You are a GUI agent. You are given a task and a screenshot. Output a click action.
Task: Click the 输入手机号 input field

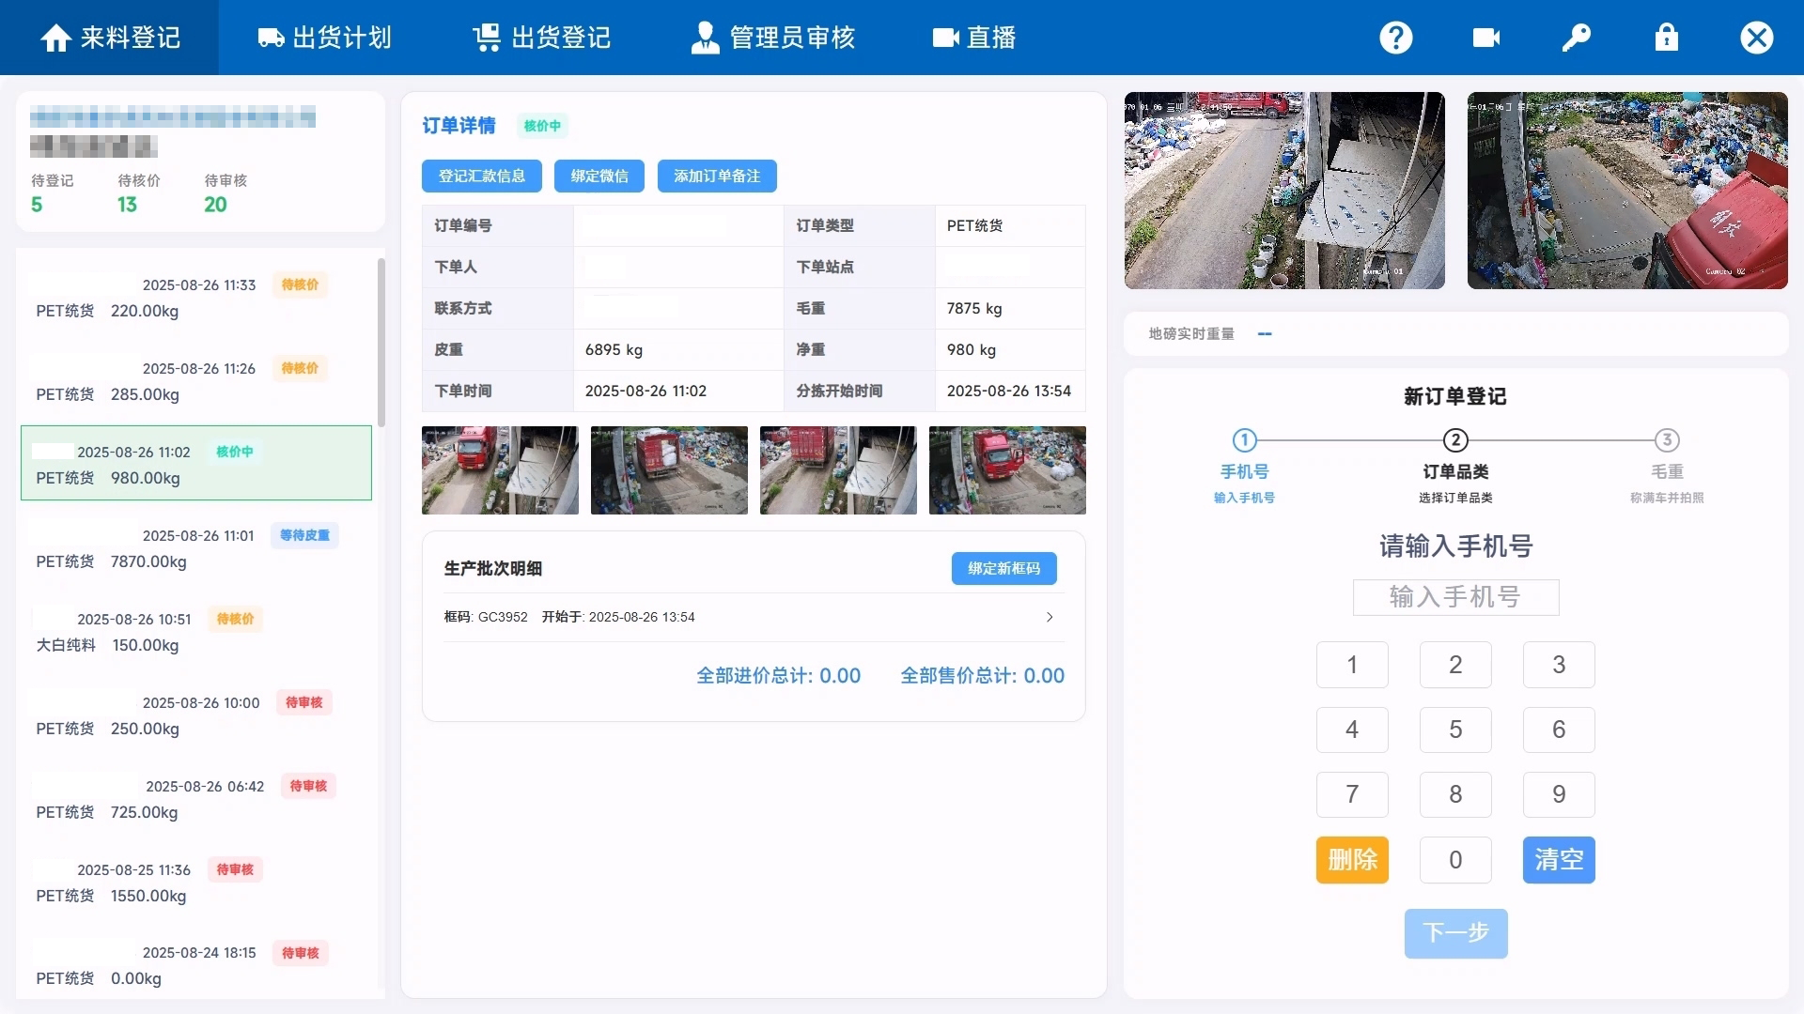[x=1455, y=597]
